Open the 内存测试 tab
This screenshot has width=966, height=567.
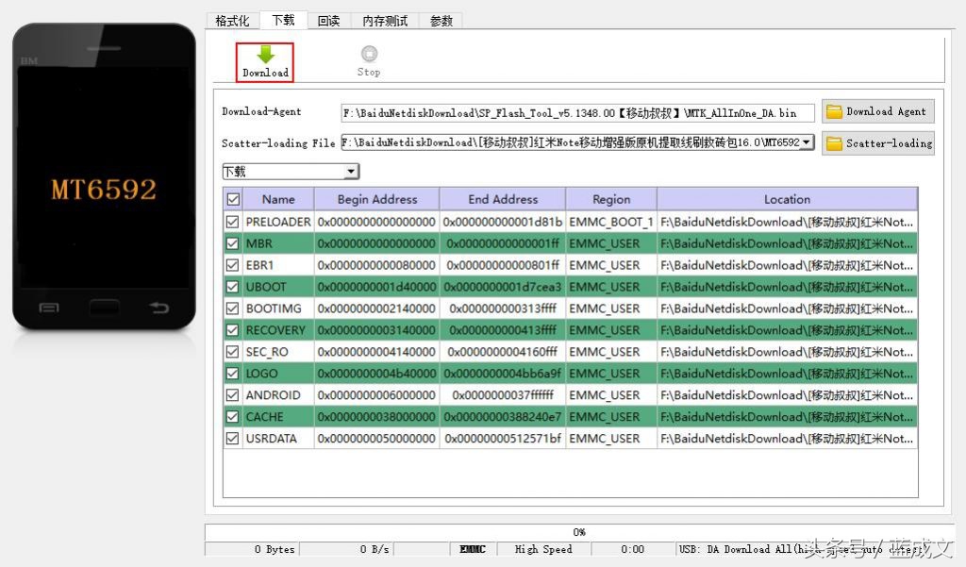[384, 20]
